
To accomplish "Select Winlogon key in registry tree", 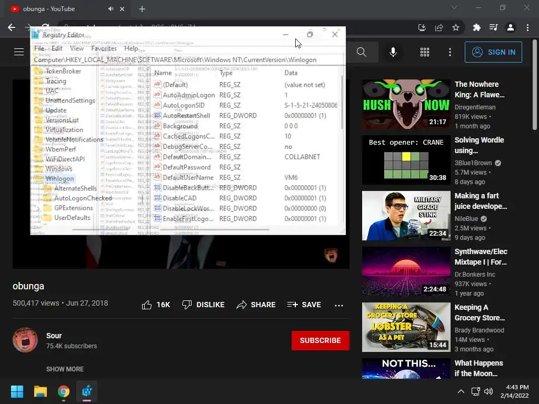I will [x=59, y=179].
